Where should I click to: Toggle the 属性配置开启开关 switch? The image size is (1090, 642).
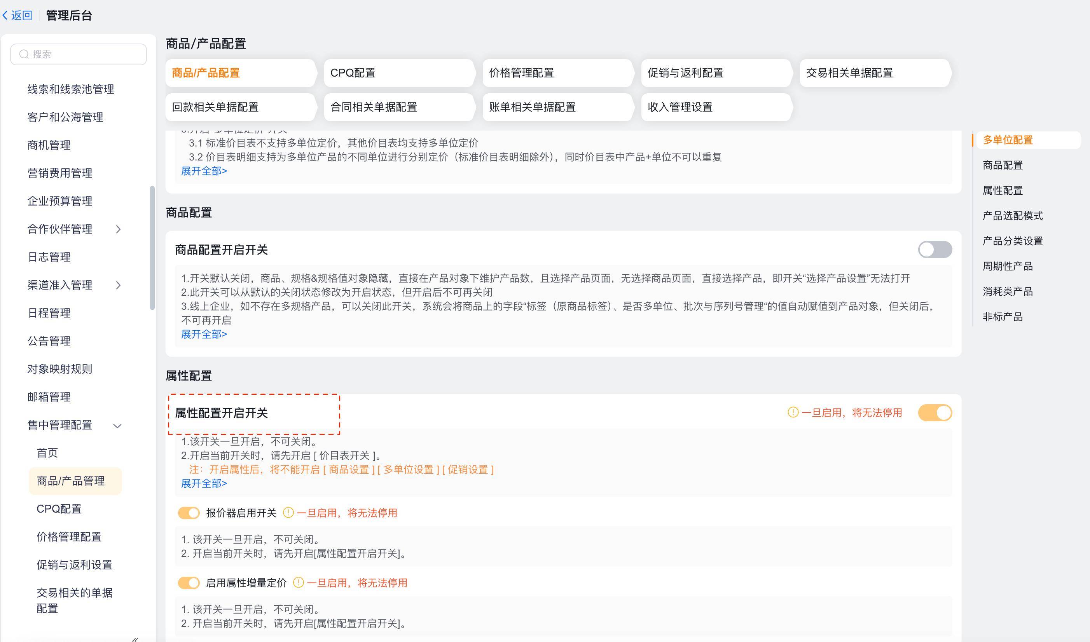(935, 413)
